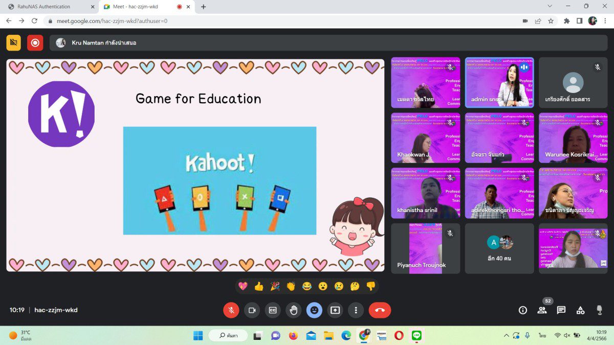Click the yellow presentation-off icon
This screenshot has width=614, height=345.
coord(14,42)
